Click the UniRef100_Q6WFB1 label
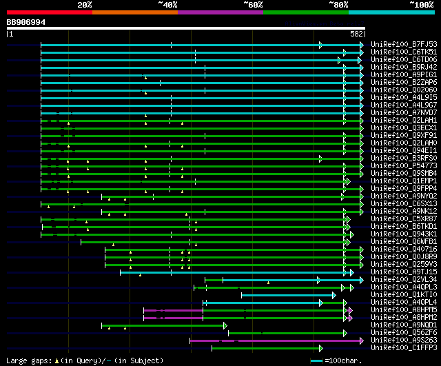The image size is (441, 366). point(404,242)
